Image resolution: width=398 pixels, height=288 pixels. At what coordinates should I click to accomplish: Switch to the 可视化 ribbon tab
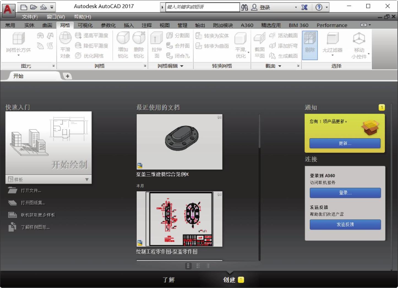(x=85, y=25)
